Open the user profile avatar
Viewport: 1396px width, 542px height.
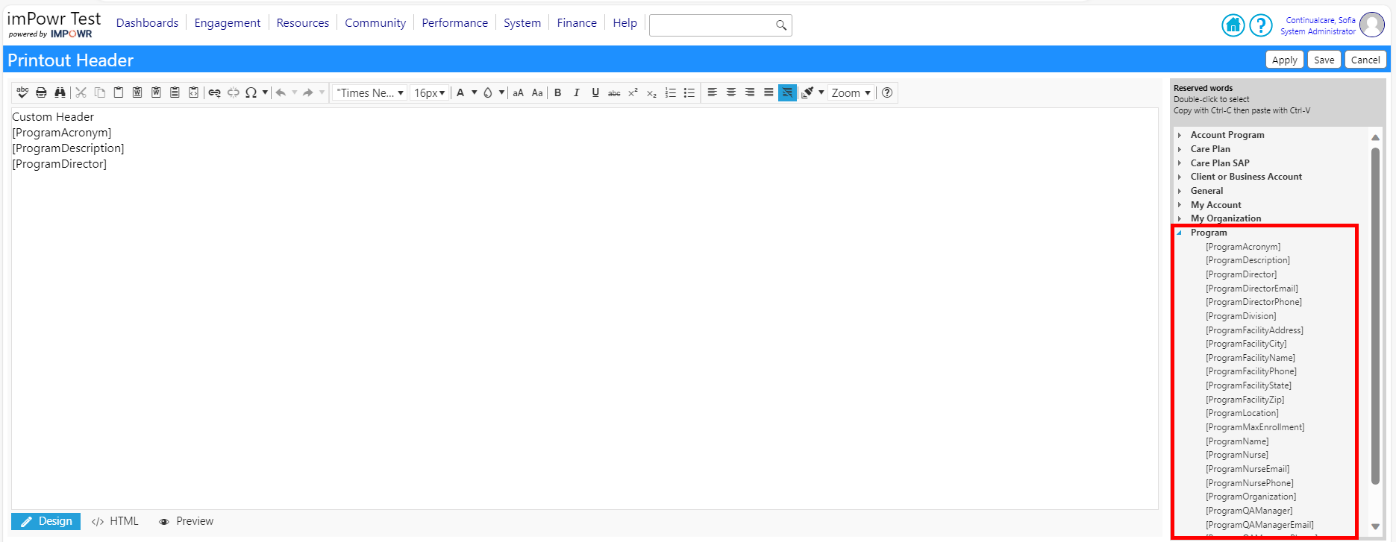point(1371,25)
